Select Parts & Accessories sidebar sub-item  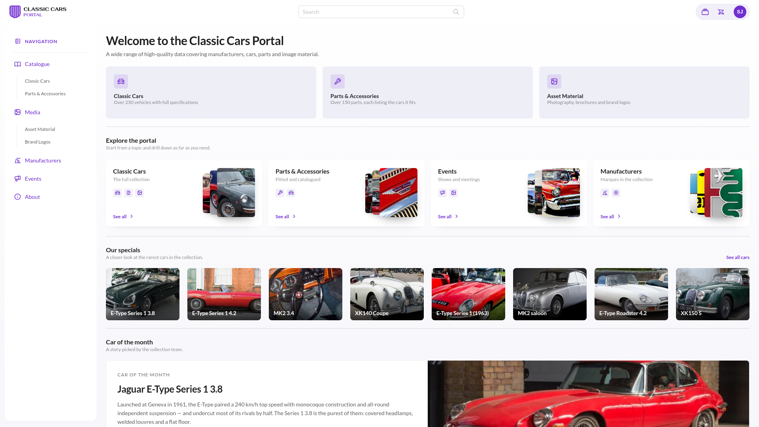coord(45,94)
